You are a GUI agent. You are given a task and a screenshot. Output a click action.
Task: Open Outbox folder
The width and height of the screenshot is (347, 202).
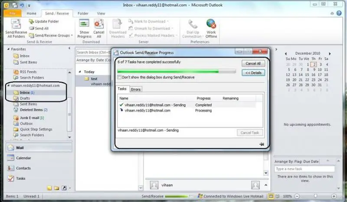tap(23, 123)
